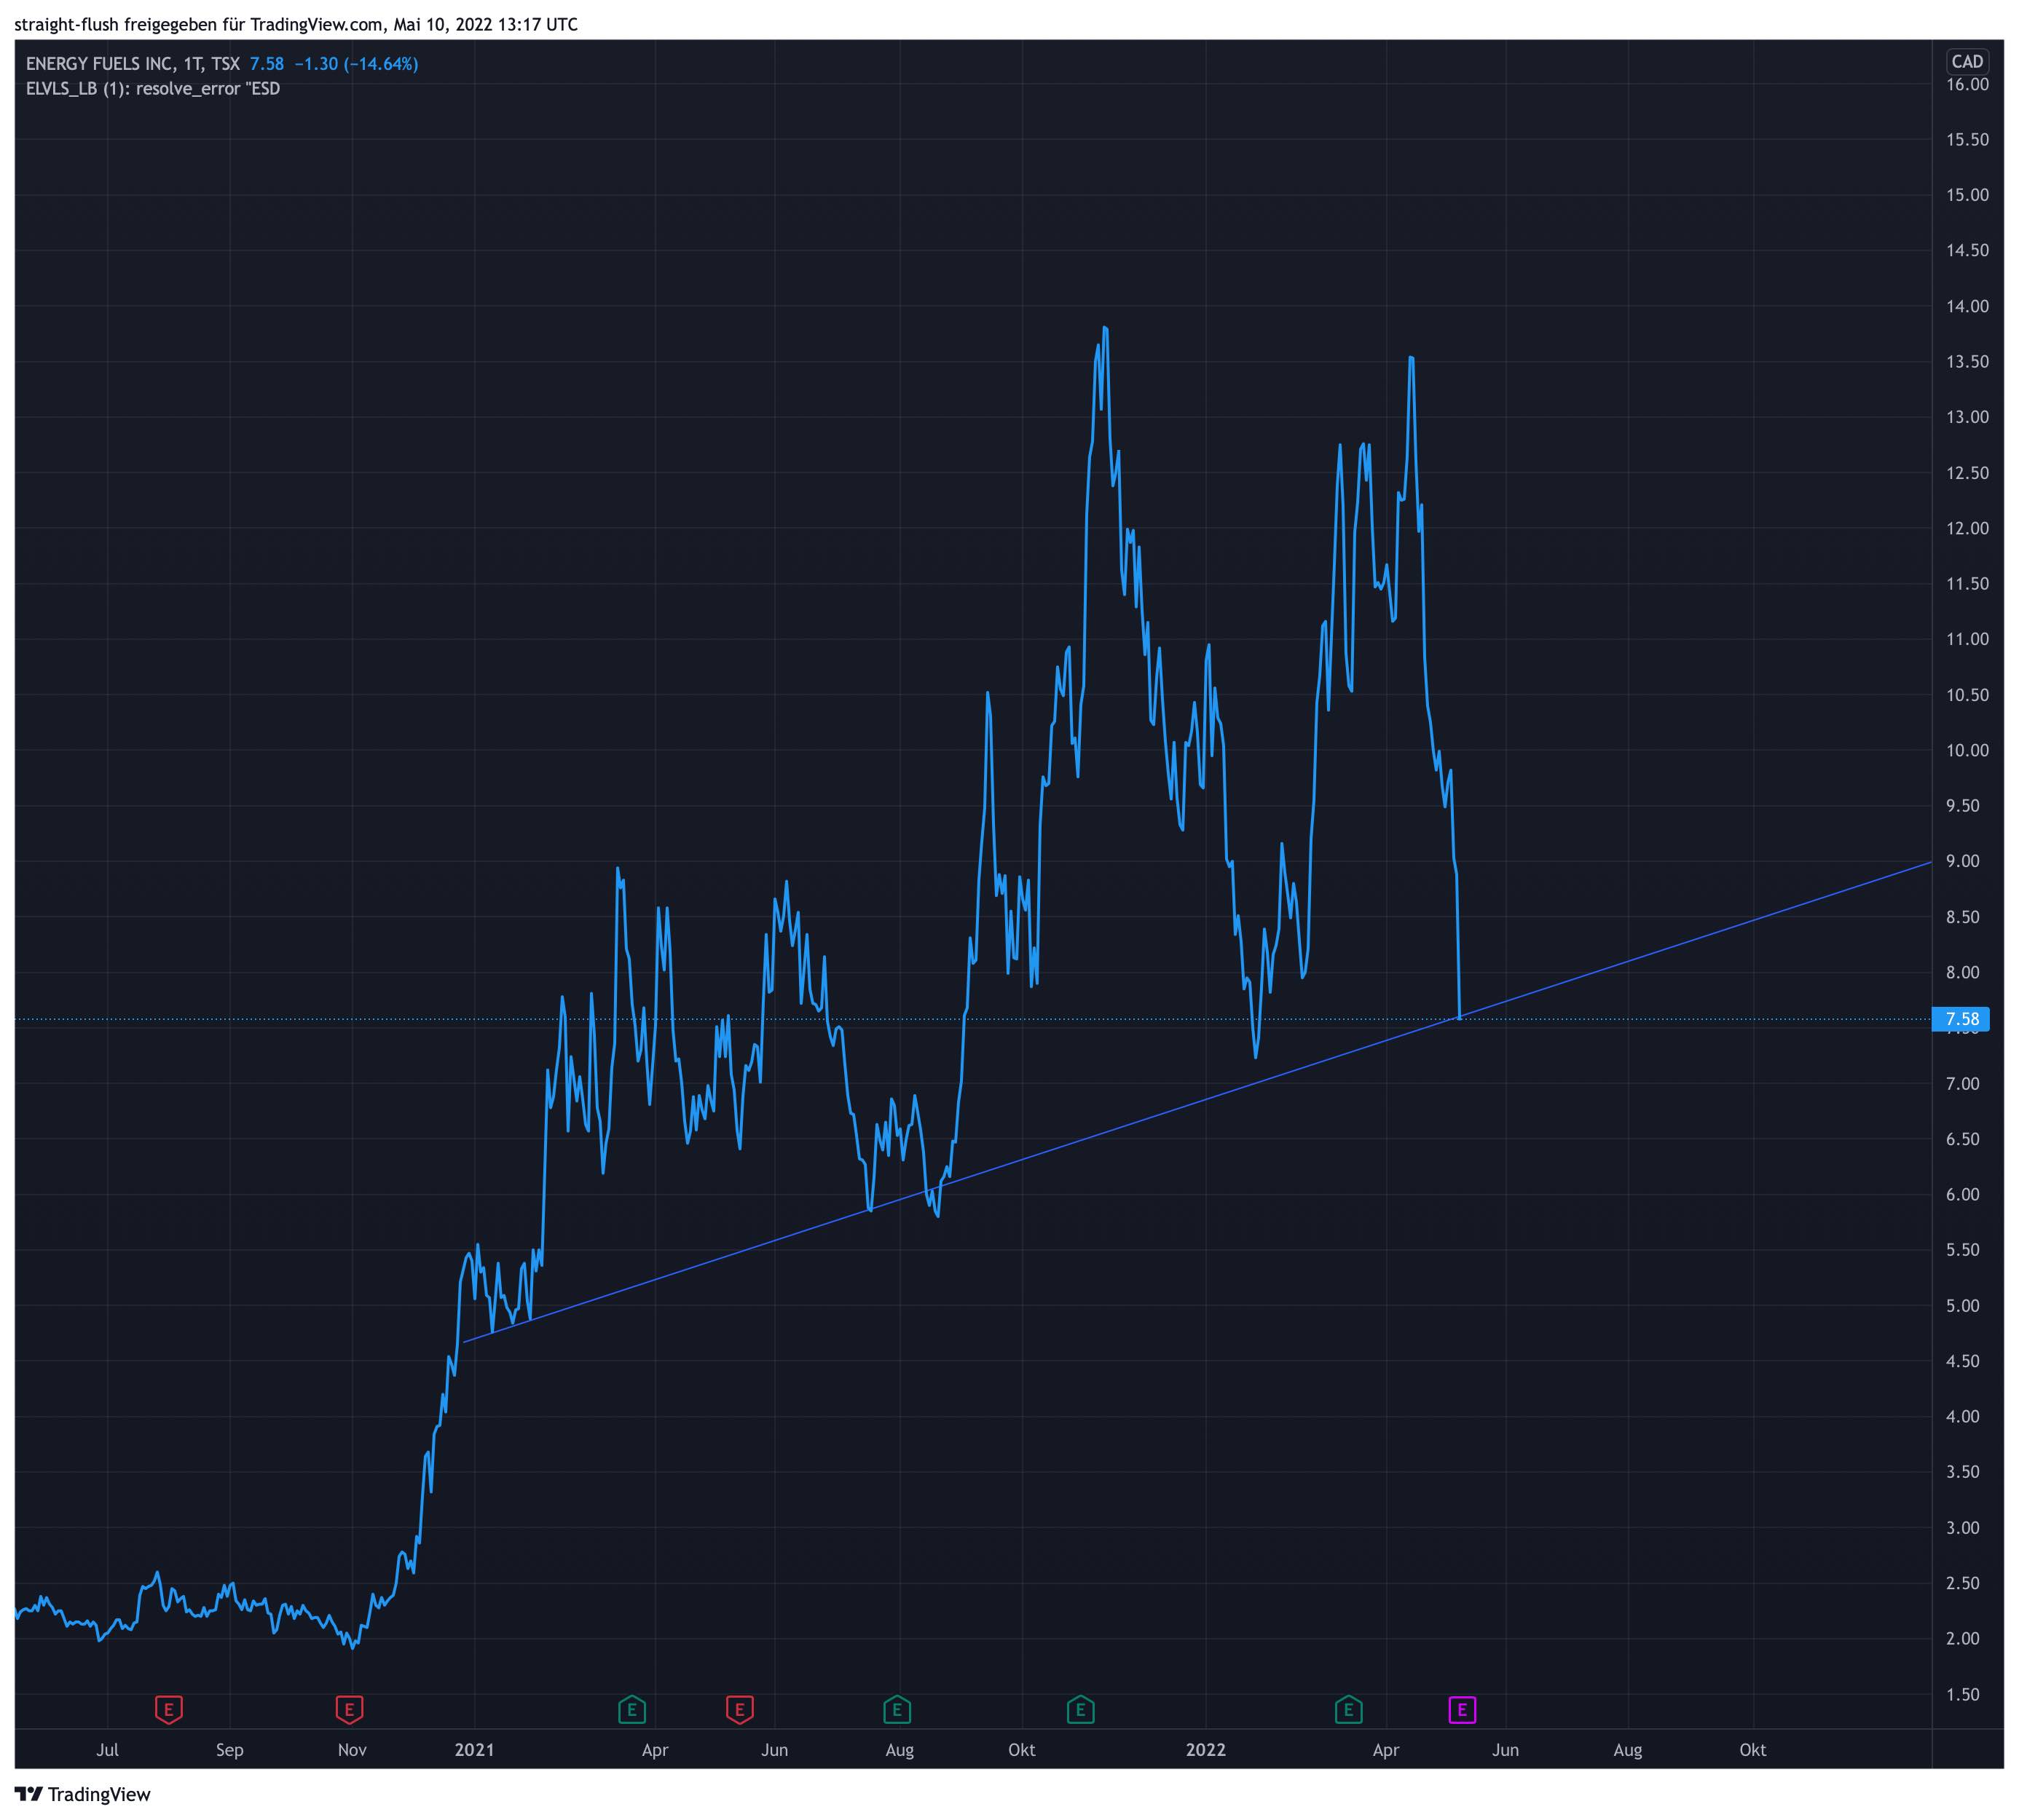Image resolution: width=2019 pixels, height=1820 pixels.
Task: Click green earnings marker above Aug 2021
Action: point(897,1710)
